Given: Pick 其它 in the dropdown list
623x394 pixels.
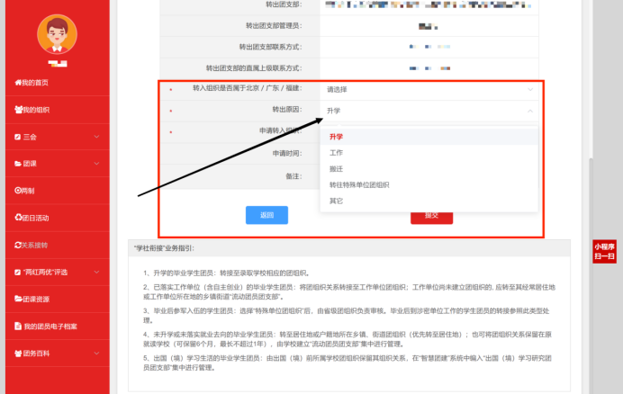Looking at the screenshot, I should [337, 201].
